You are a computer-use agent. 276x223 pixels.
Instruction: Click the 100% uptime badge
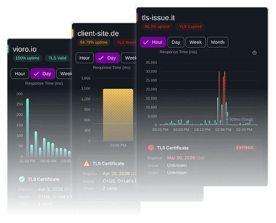click(27, 58)
